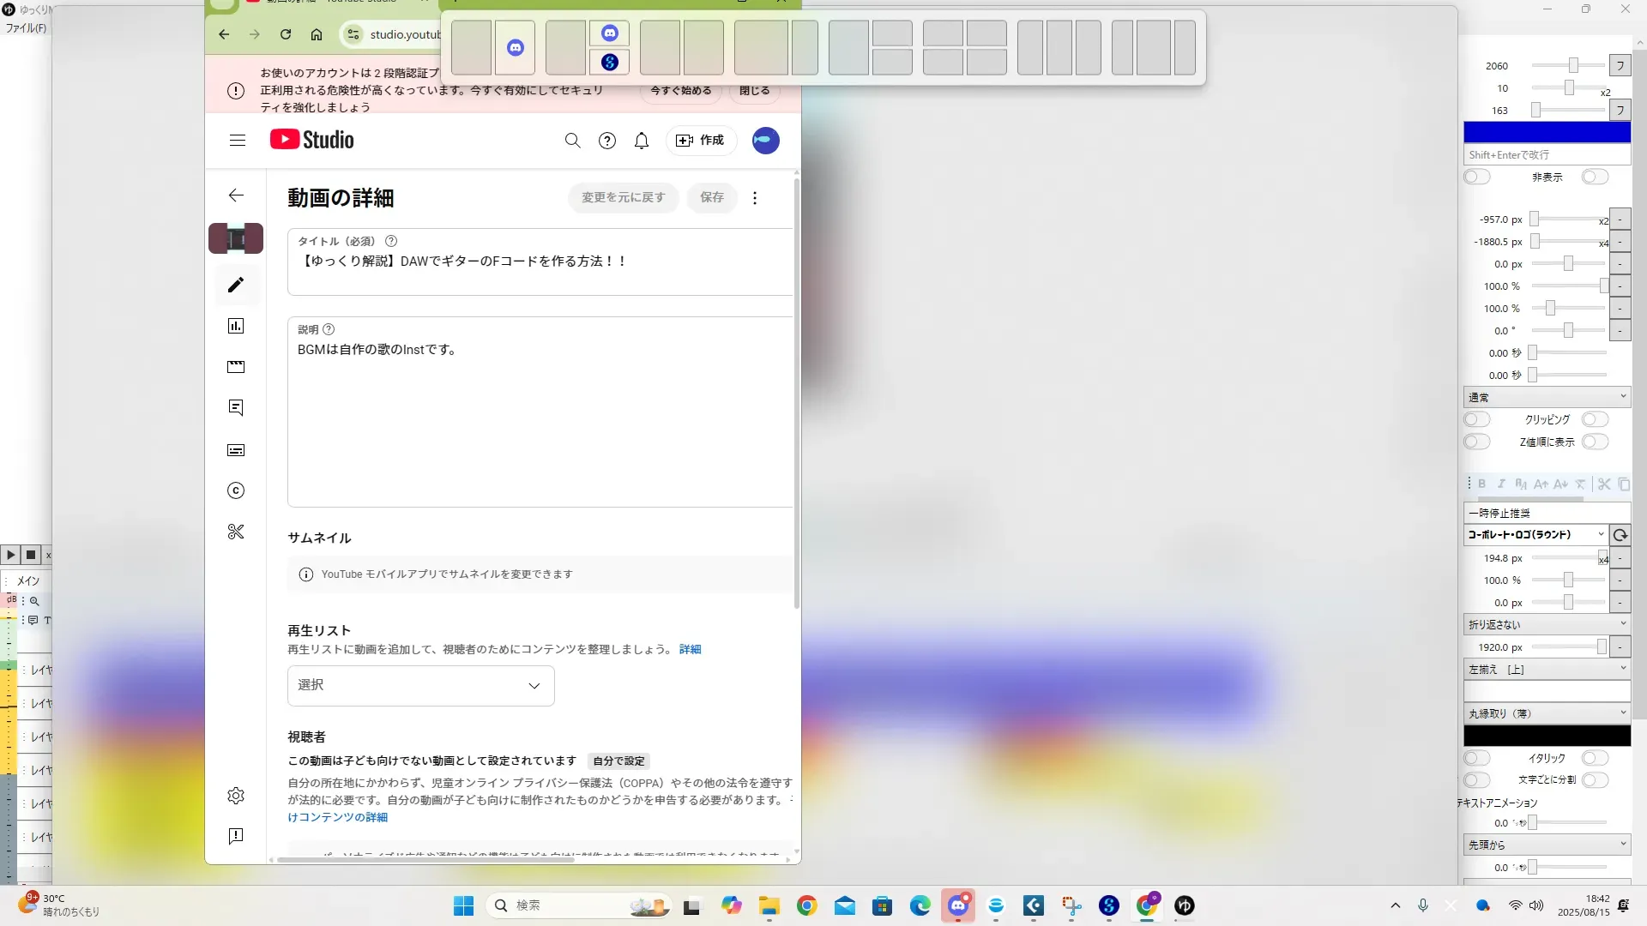Toggle the イタリック switch

tap(1595, 758)
